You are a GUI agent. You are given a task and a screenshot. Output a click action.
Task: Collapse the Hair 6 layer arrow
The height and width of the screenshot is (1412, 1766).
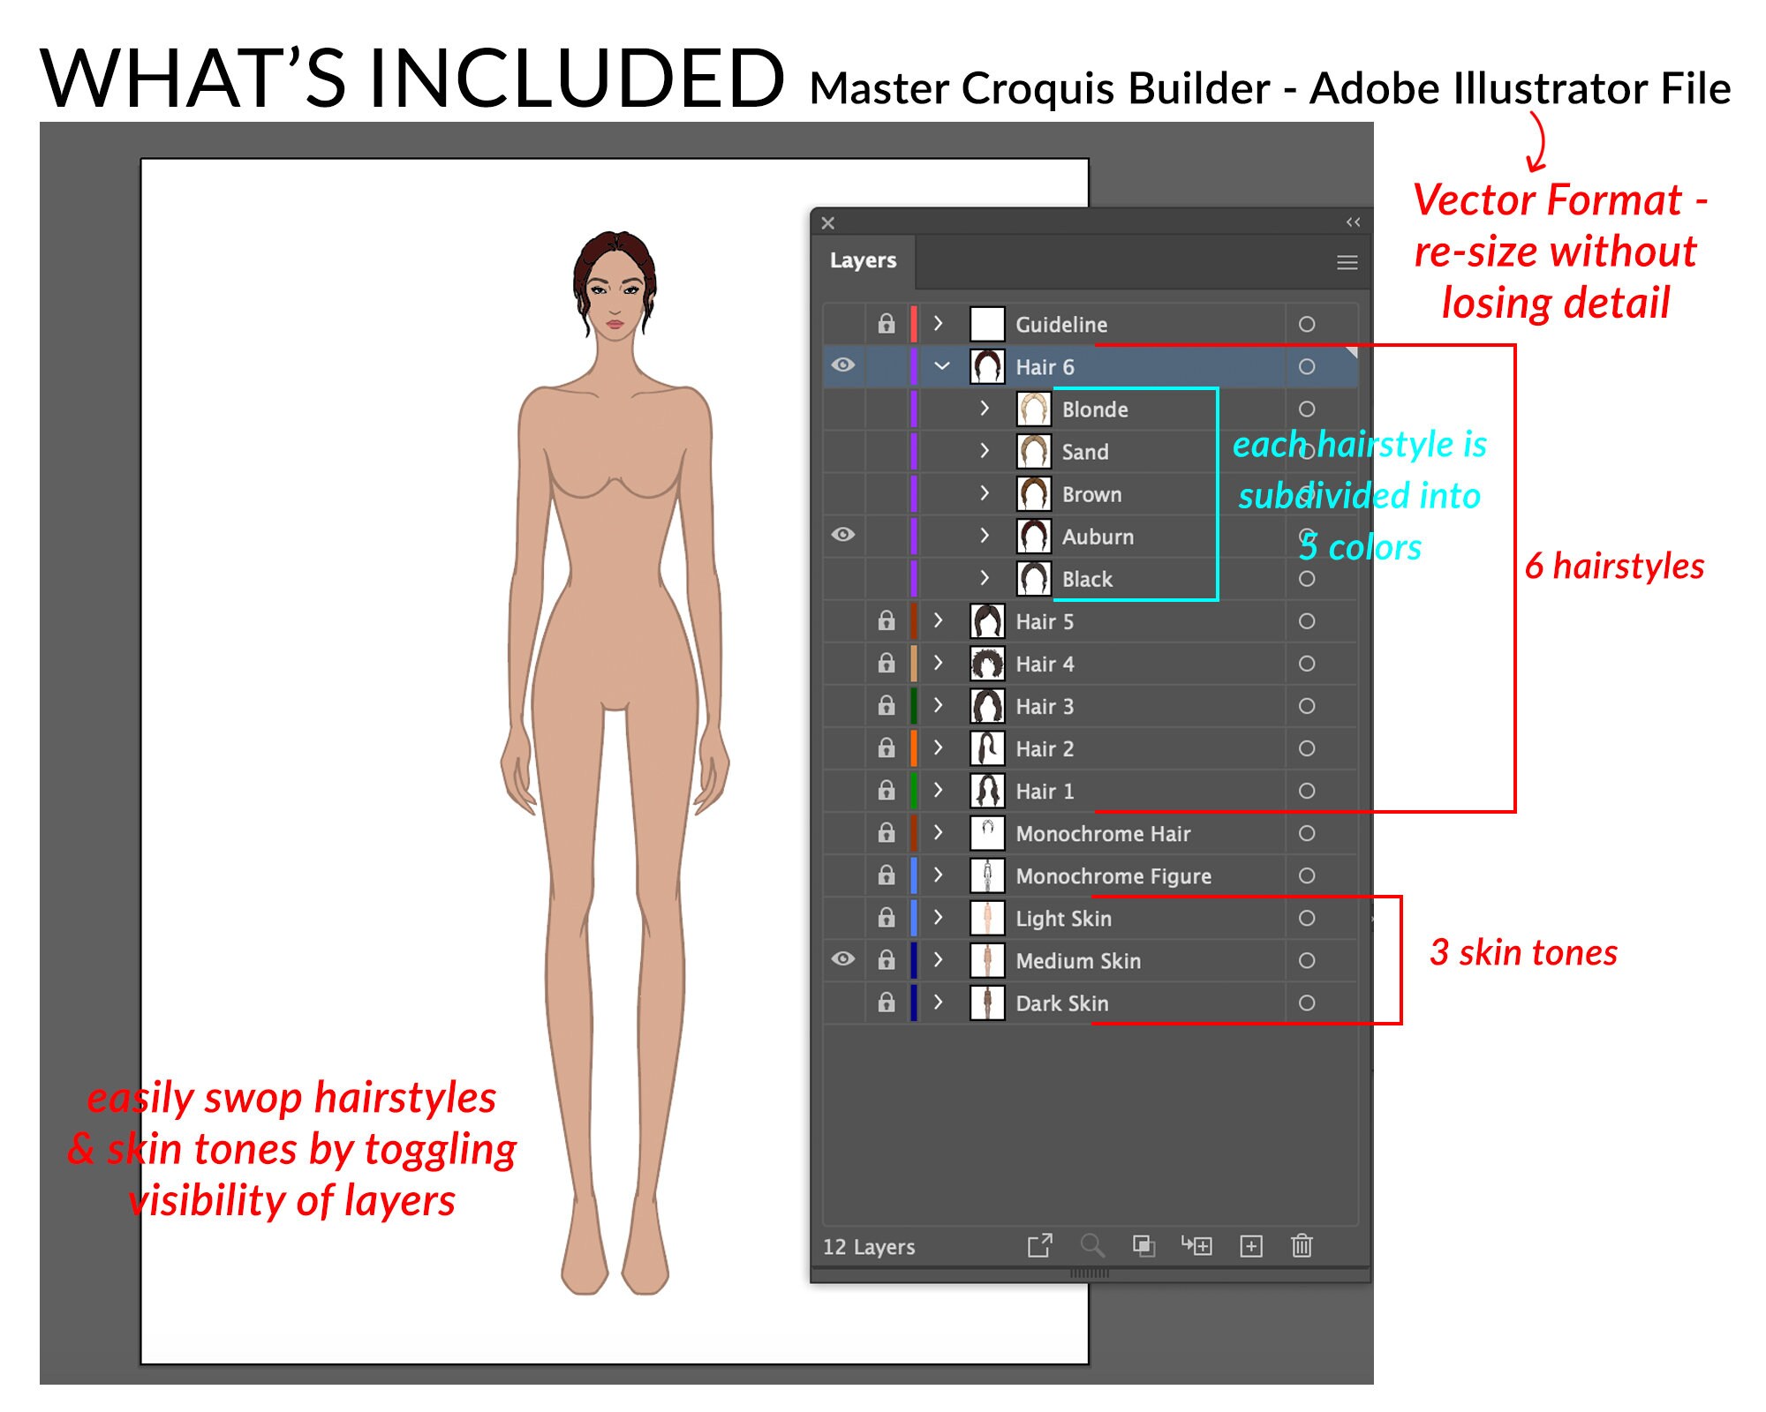942,365
